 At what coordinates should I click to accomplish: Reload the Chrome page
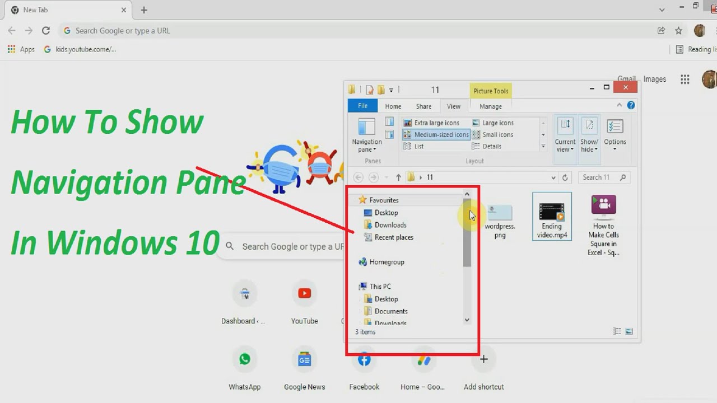(46, 31)
